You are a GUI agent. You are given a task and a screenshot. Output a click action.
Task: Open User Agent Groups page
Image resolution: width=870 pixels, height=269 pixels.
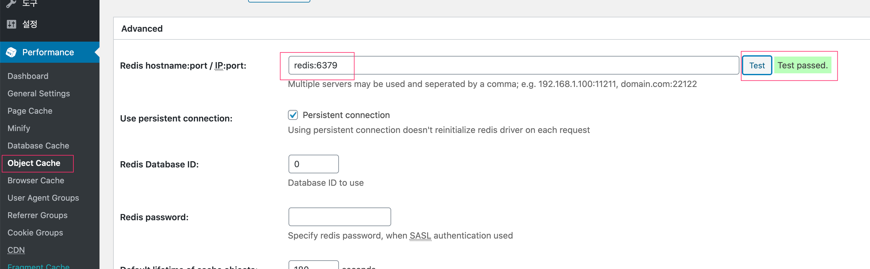43,198
